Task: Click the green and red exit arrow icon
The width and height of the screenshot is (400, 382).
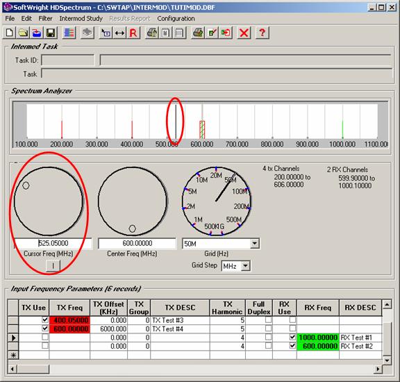Action: click(x=226, y=33)
